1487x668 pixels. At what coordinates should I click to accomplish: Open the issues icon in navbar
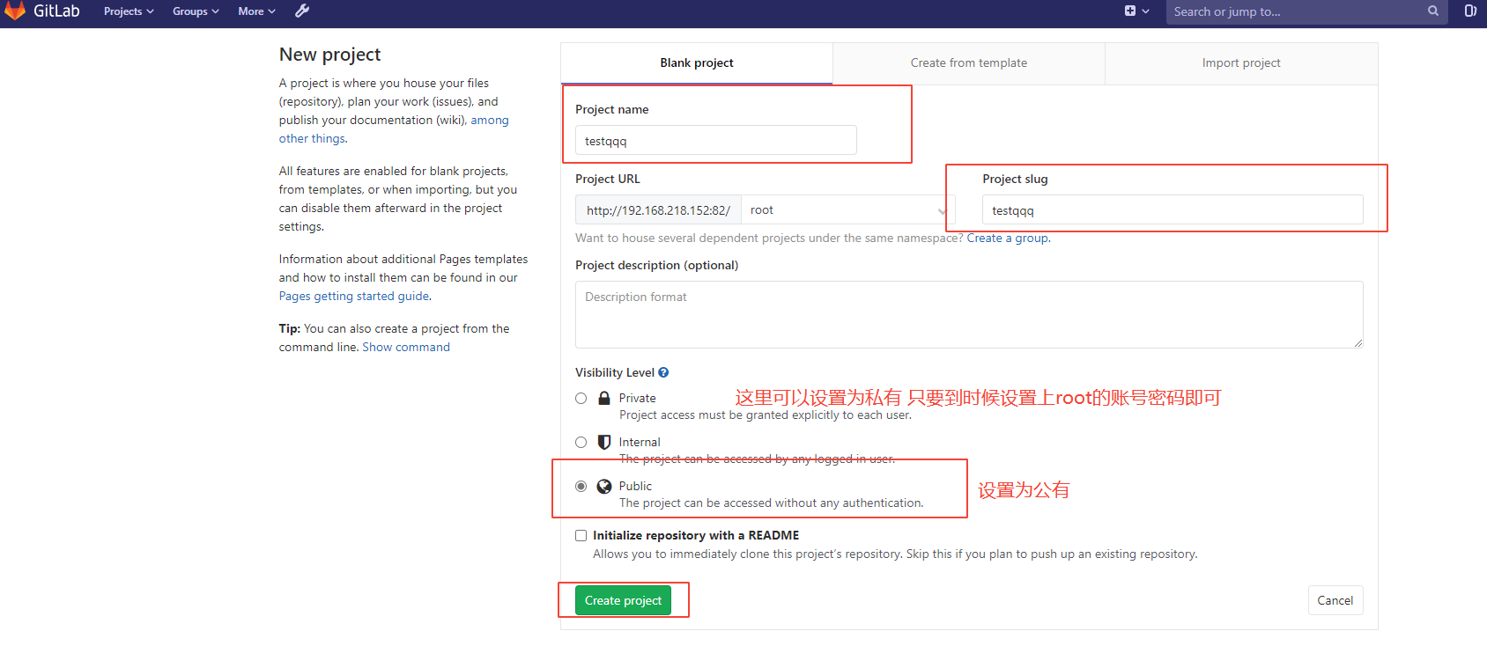click(1470, 11)
